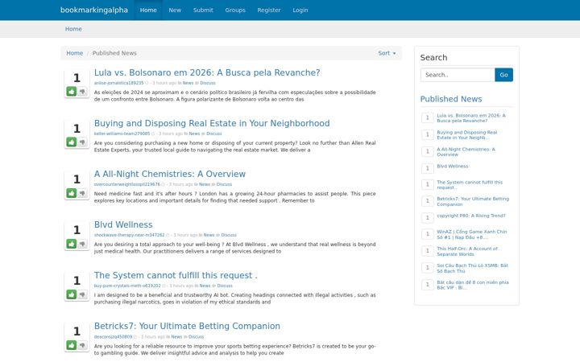
Task: Click the Go search button
Action: [x=503, y=75]
